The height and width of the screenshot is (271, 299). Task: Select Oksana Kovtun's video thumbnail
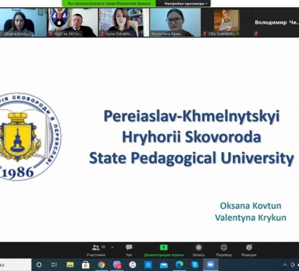click(x=23, y=22)
